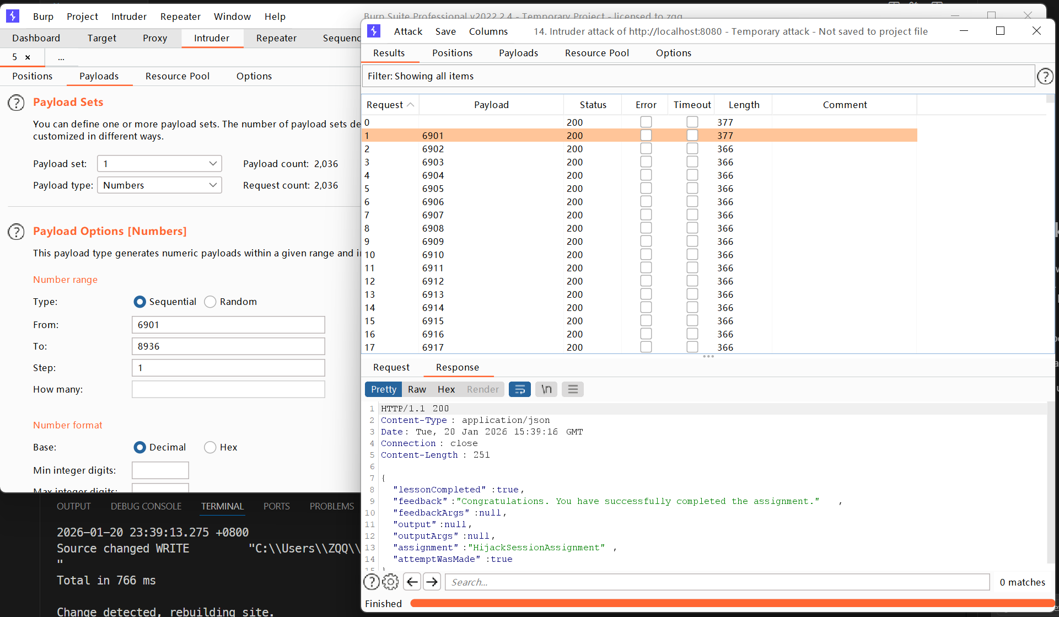Expand the Payload set dropdown
This screenshot has height=617, width=1059.
tap(159, 164)
